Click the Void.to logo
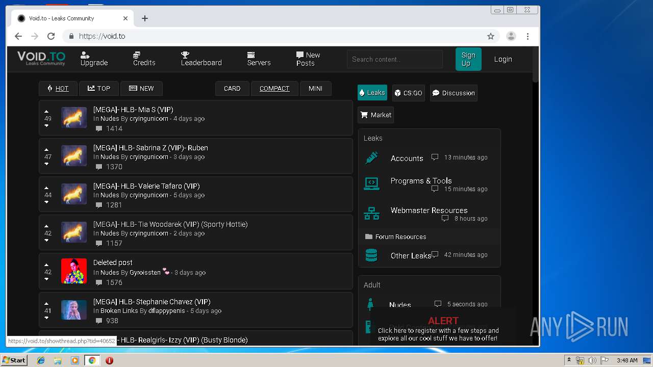 (x=41, y=58)
